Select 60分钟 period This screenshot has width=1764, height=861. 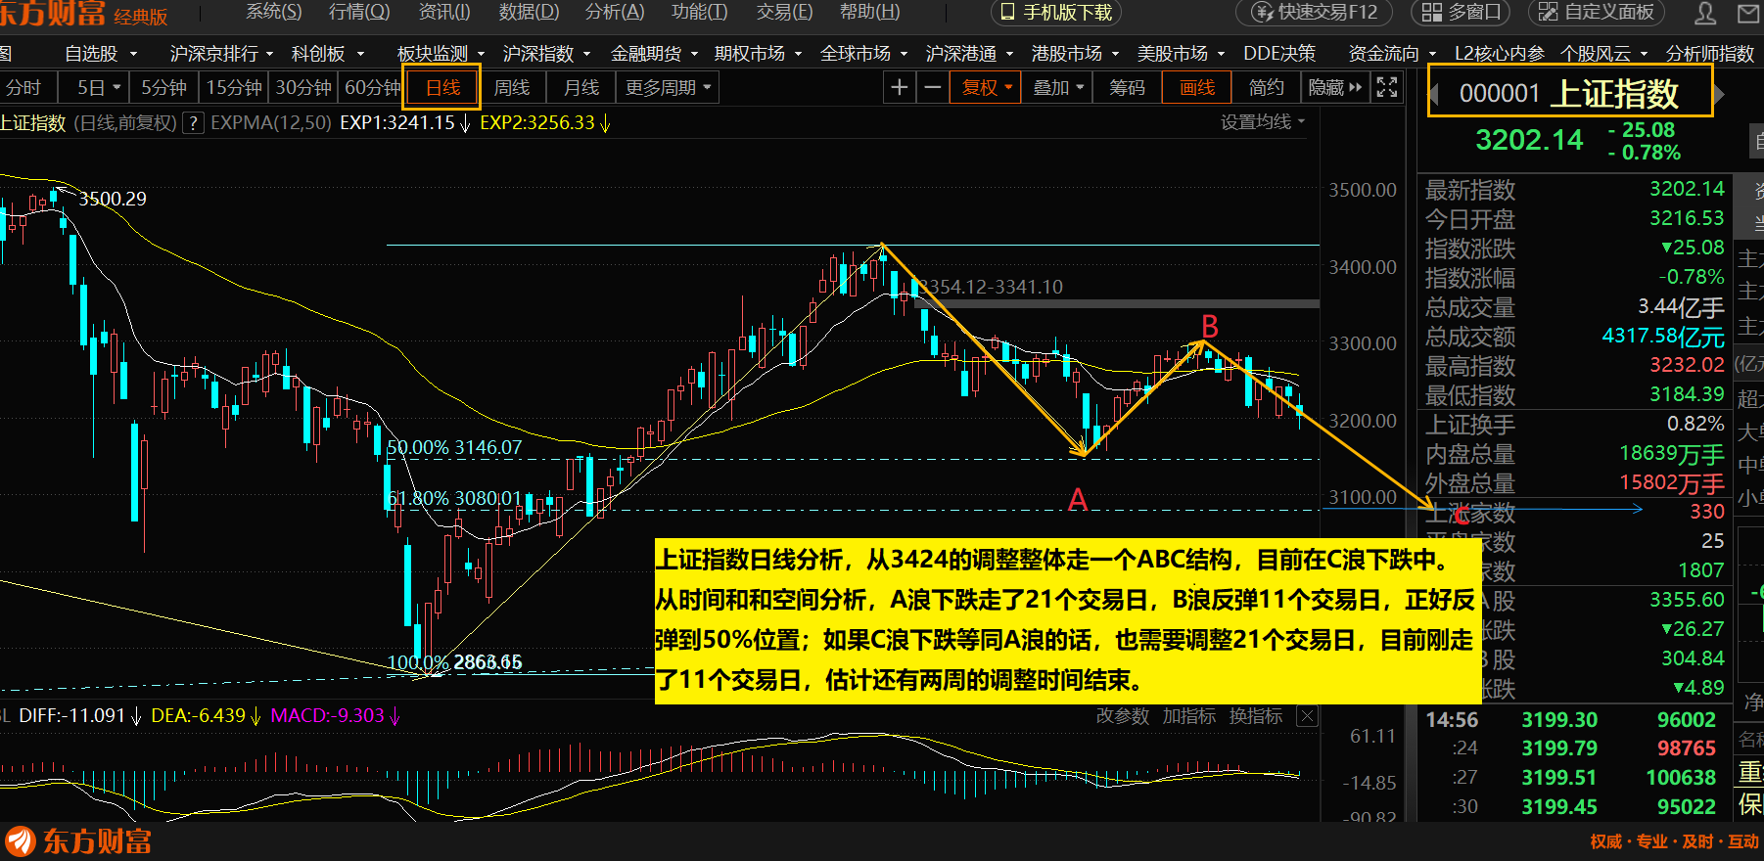click(372, 88)
